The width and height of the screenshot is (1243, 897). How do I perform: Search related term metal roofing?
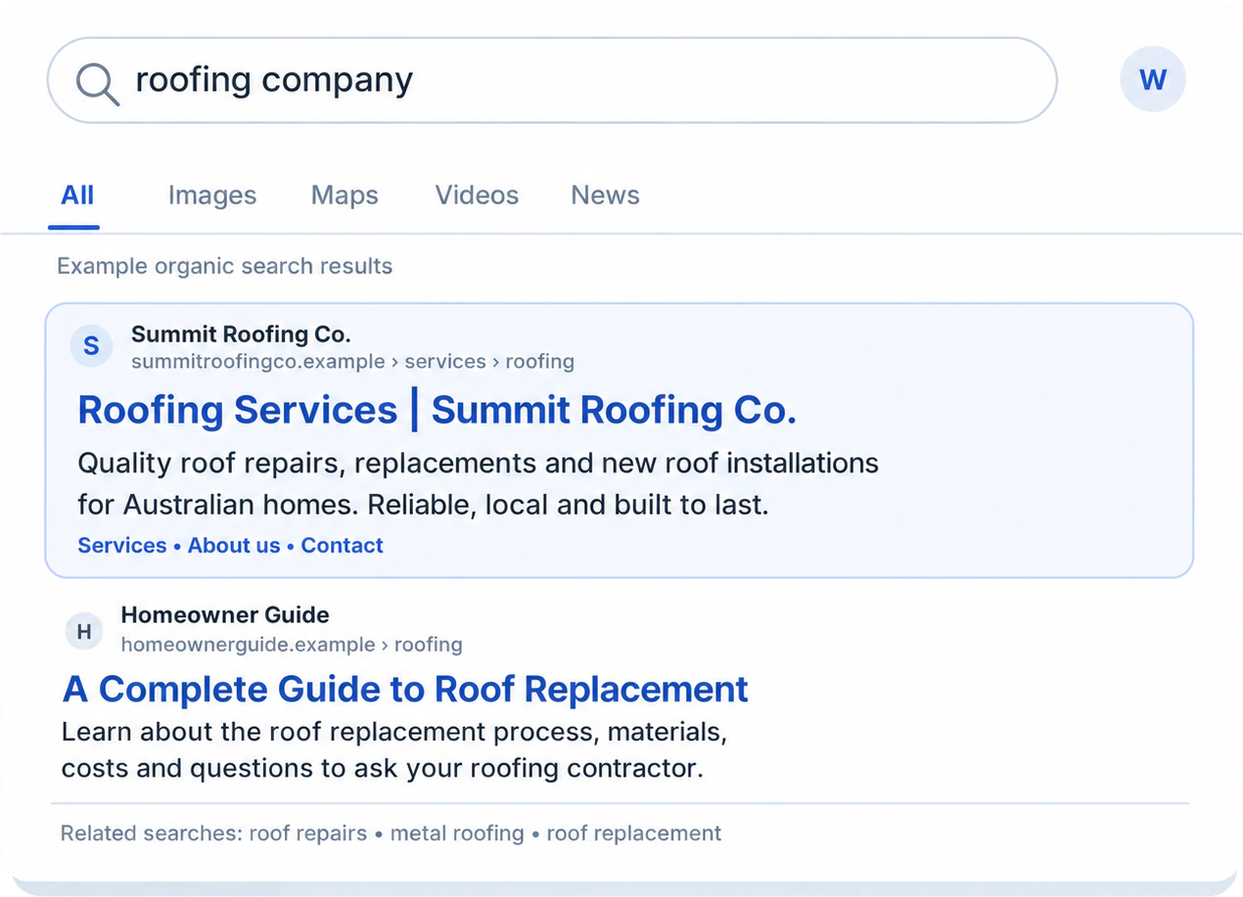click(x=457, y=833)
